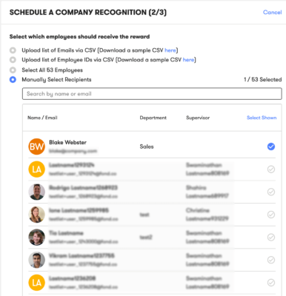Check the checkmark in Vikram's row
Image resolution: width=286 pixels, height=296 pixels.
click(x=271, y=260)
